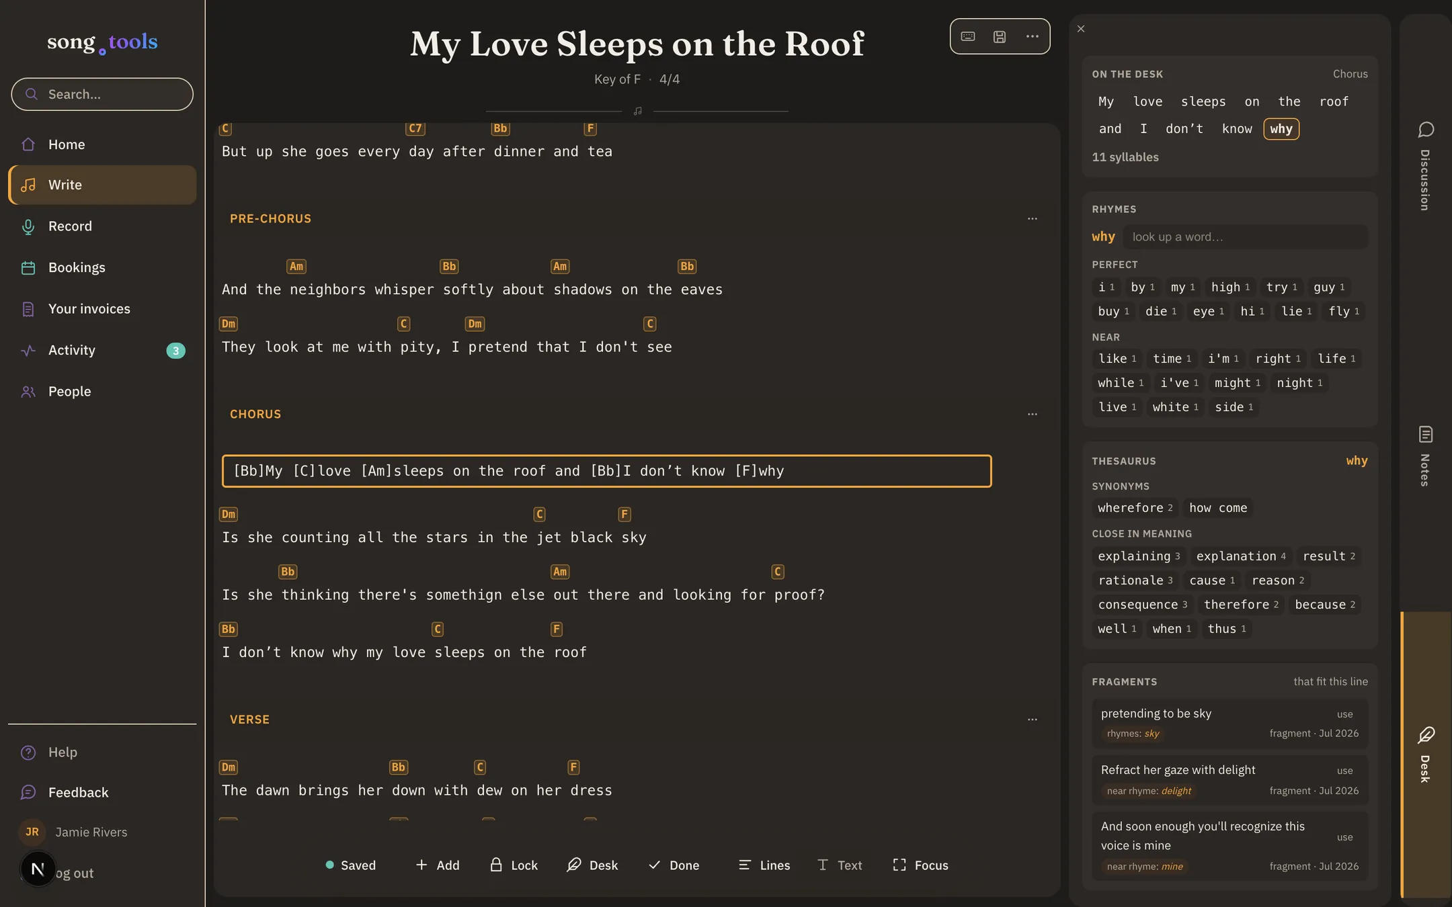The image size is (1452, 907).
Task: Click the C7 chord above 'goes every day'
Action: [415, 128]
